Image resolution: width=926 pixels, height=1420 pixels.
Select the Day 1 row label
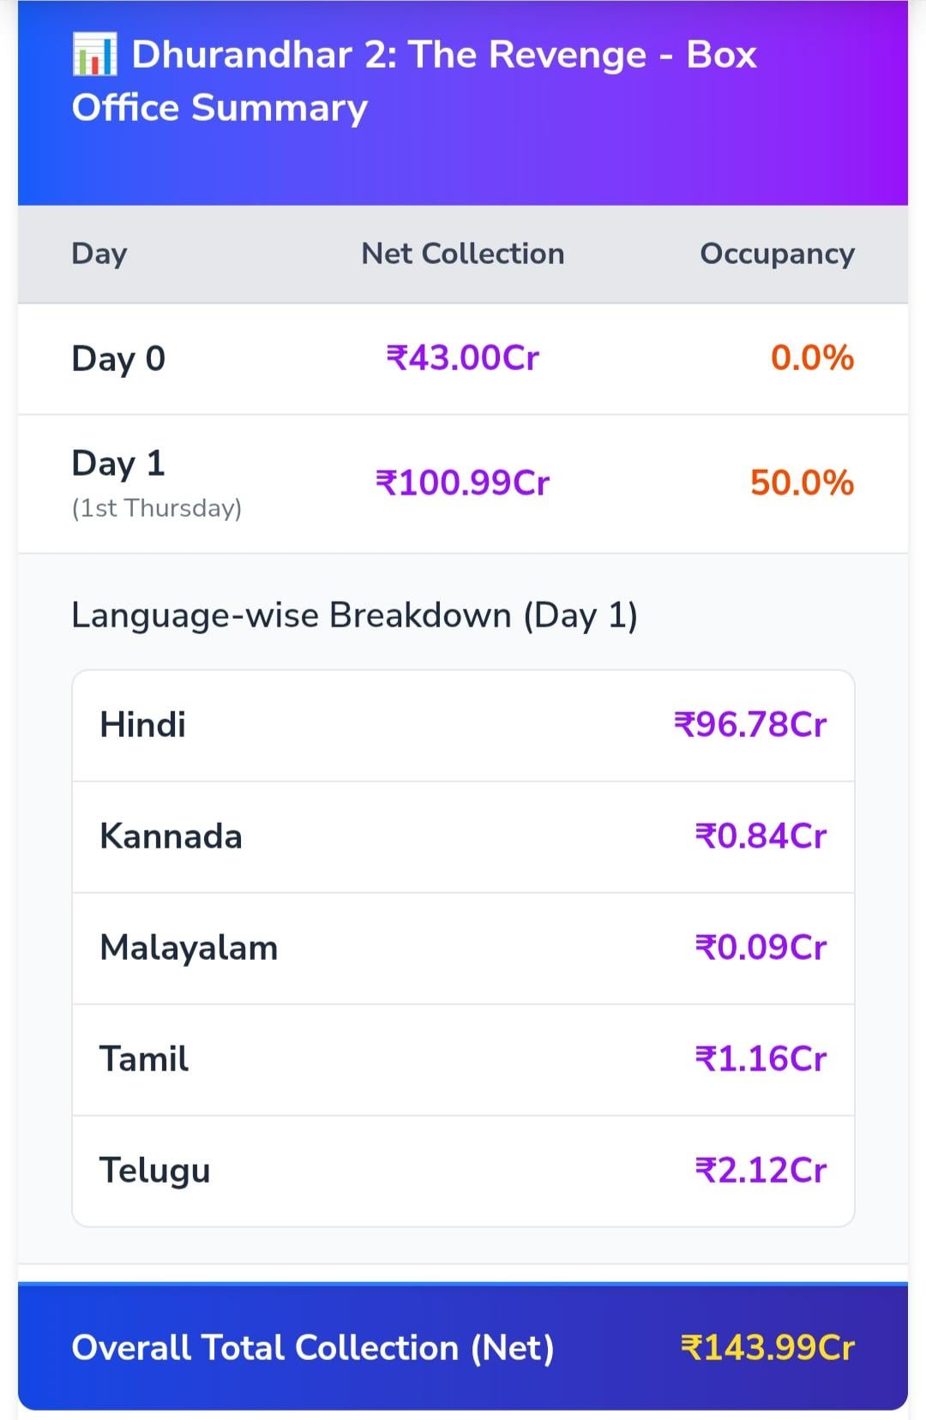click(x=118, y=464)
